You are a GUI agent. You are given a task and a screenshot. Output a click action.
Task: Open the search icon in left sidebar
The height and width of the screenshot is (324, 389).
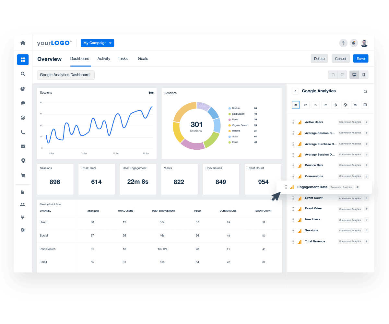(x=23, y=74)
